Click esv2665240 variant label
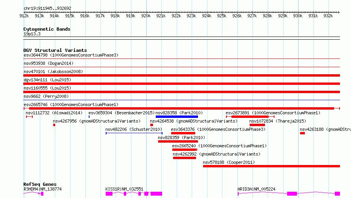 pos(219,146)
